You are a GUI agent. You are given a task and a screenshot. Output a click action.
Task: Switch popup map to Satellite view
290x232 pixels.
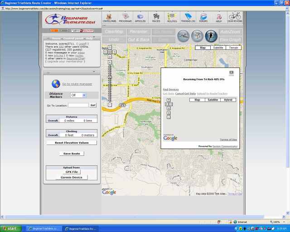click(x=213, y=100)
